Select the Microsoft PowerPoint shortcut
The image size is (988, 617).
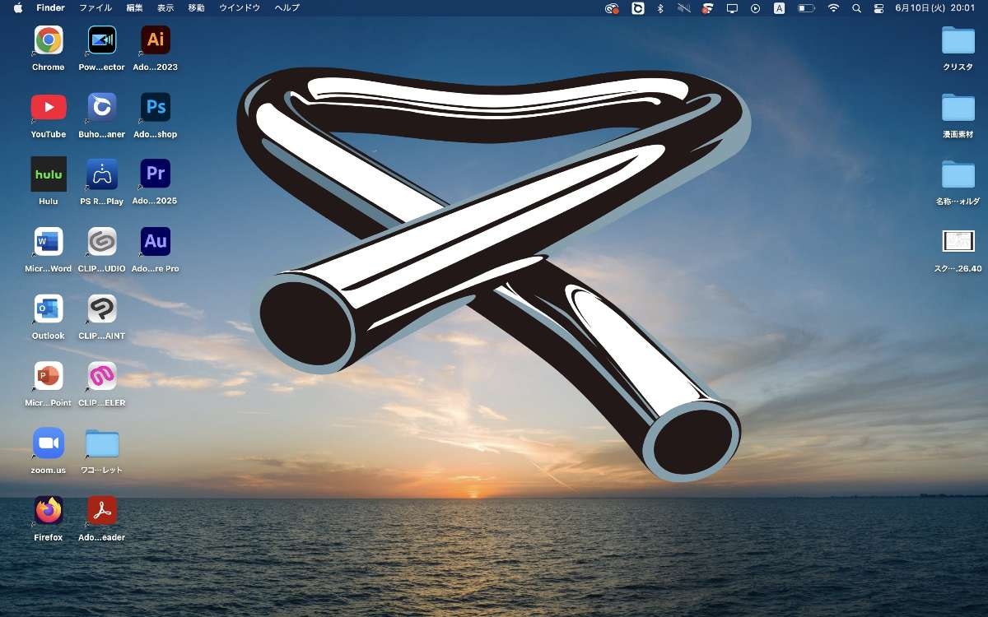pyautogui.click(x=49, y=376)
